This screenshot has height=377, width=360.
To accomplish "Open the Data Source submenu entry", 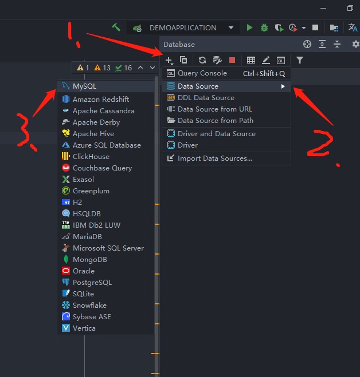I will [x=226, y=86].
